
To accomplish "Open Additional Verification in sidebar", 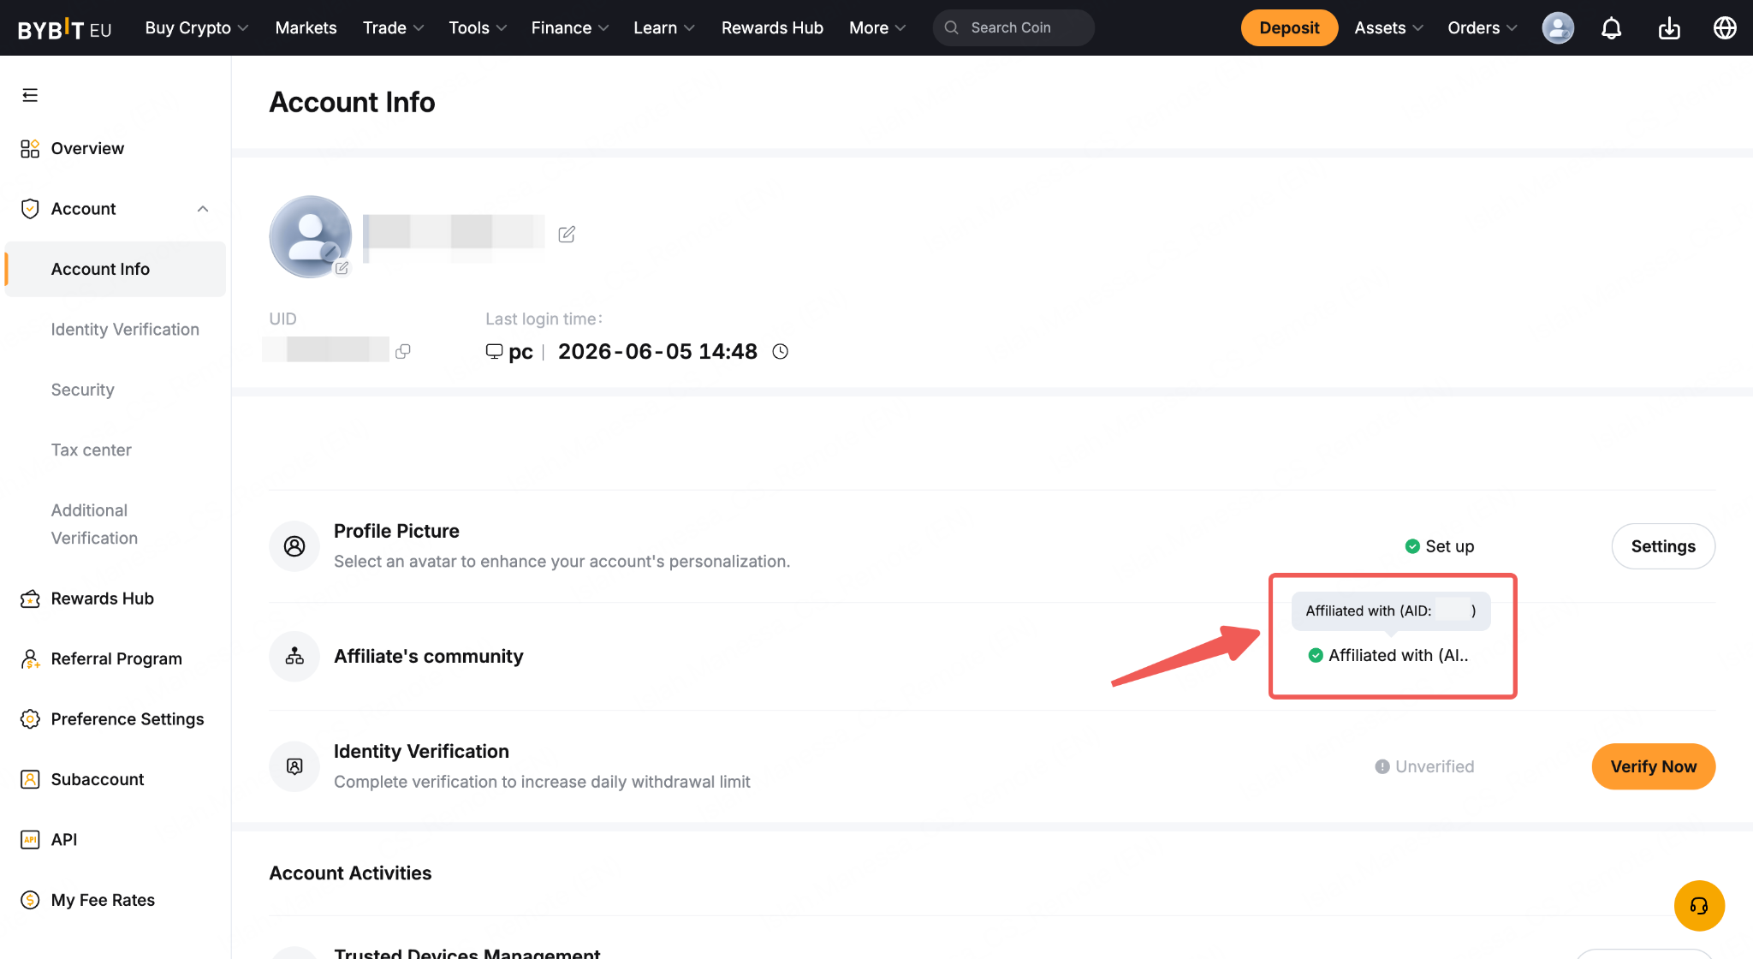I will (x=94, y=524).
